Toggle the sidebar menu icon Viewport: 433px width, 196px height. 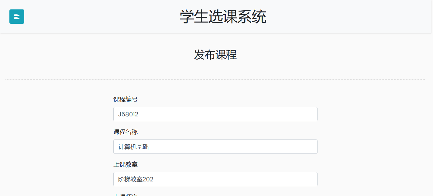pyautogui.click(x=17, y=16)
